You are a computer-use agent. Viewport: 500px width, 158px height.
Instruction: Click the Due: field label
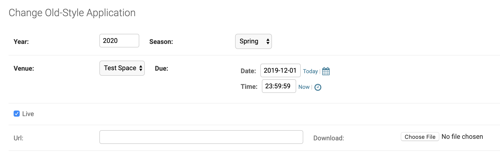(161, 68)
